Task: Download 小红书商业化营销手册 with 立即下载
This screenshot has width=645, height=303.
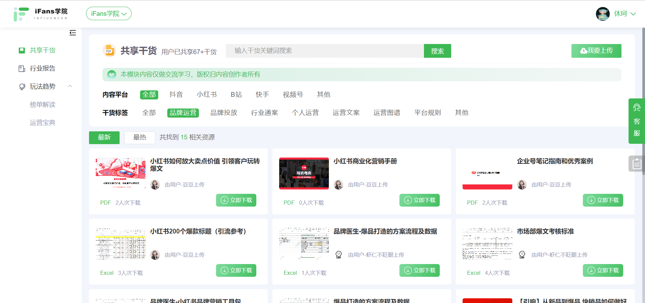Action: 420,200
